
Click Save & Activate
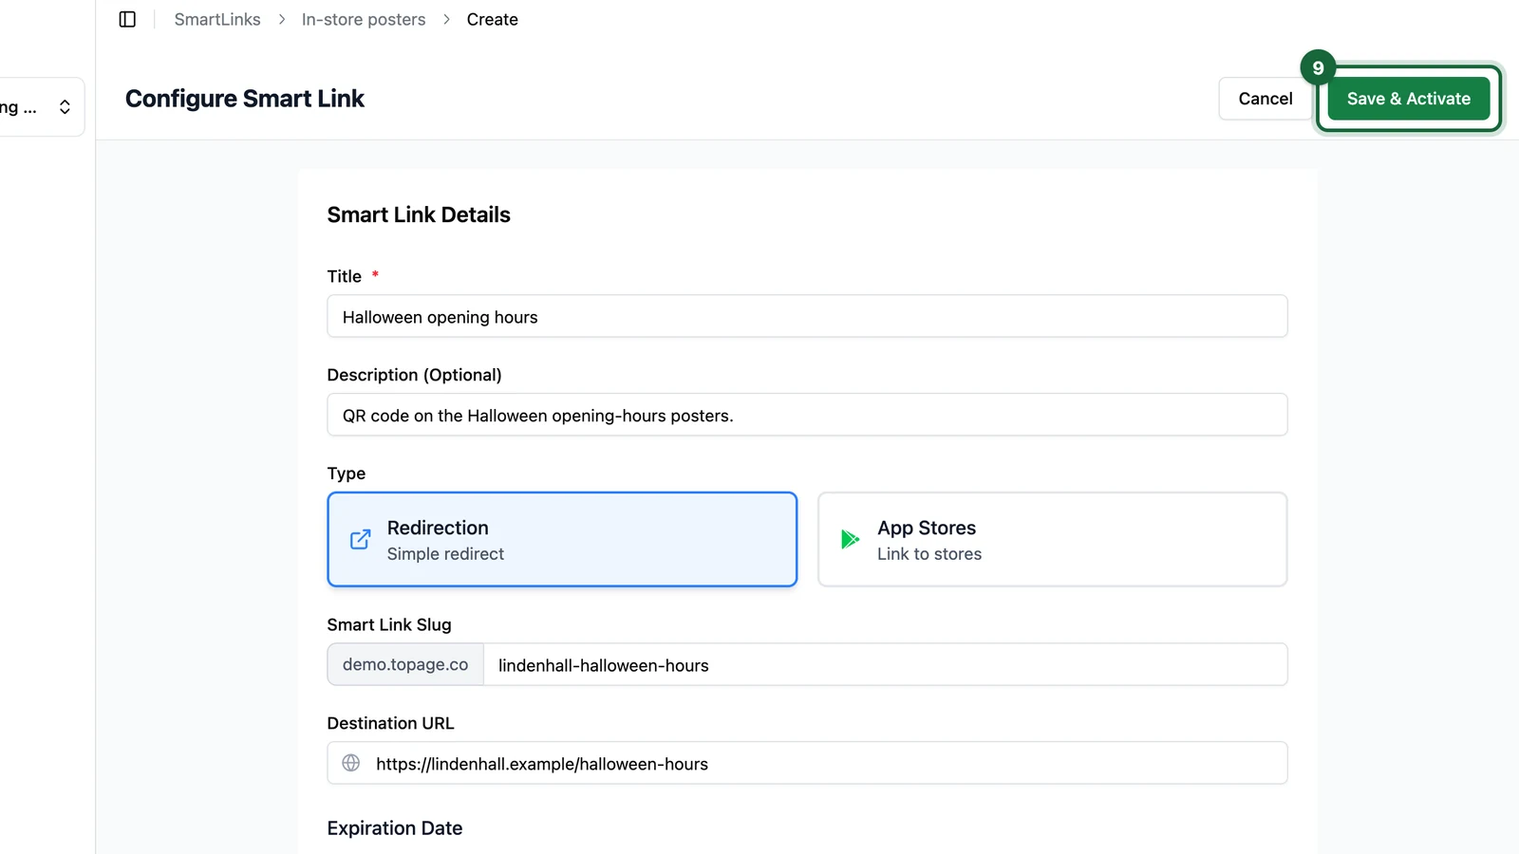1409,99
